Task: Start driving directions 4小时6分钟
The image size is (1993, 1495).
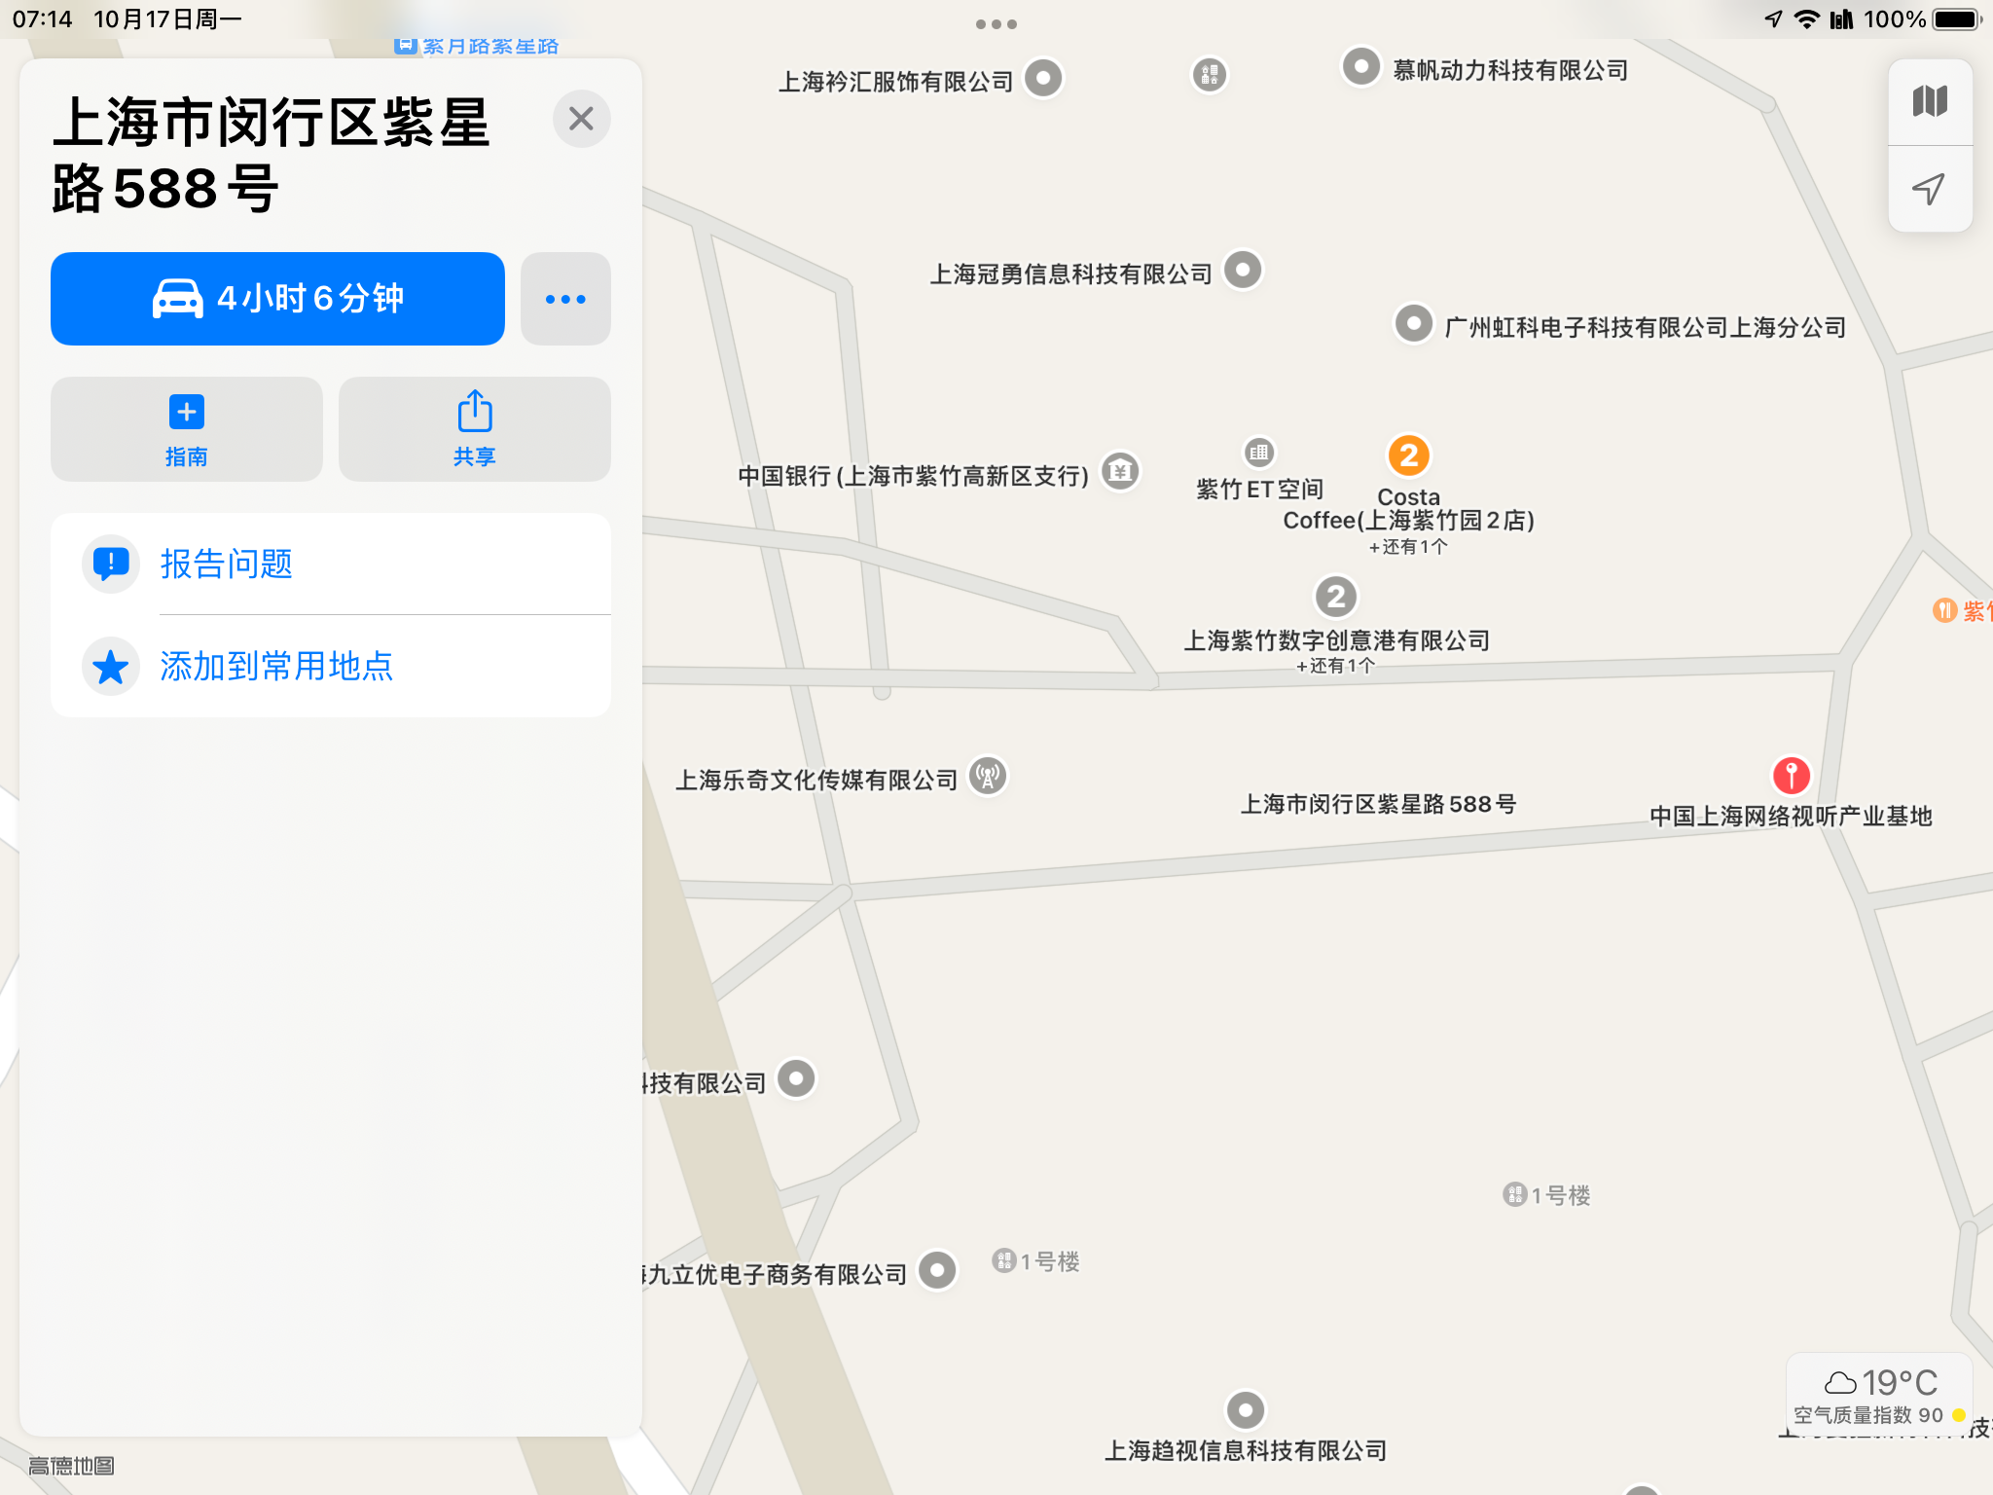Action: 277,298
